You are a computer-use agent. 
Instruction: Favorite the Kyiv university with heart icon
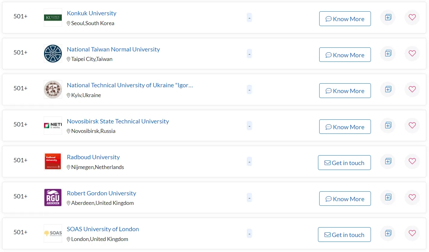pos(412,89)
